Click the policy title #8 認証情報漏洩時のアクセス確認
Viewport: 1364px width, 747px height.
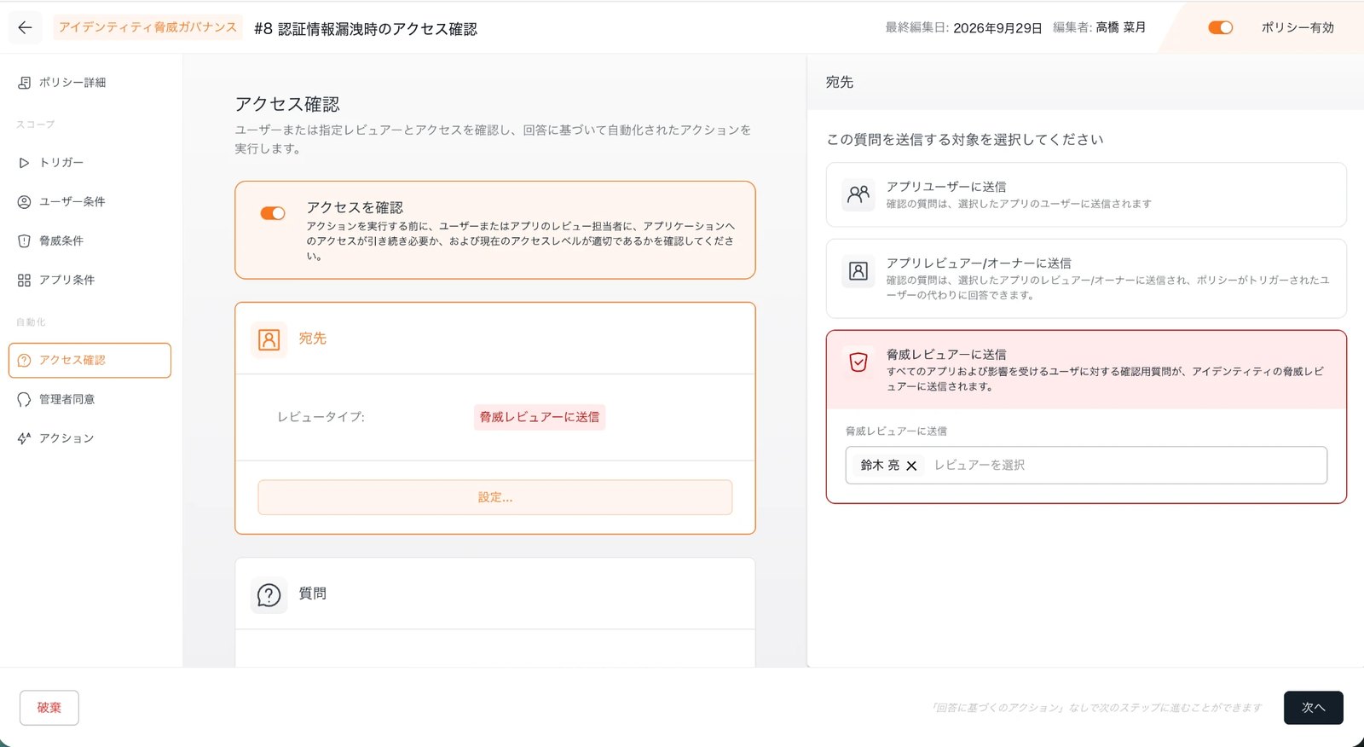click(366, 29)
